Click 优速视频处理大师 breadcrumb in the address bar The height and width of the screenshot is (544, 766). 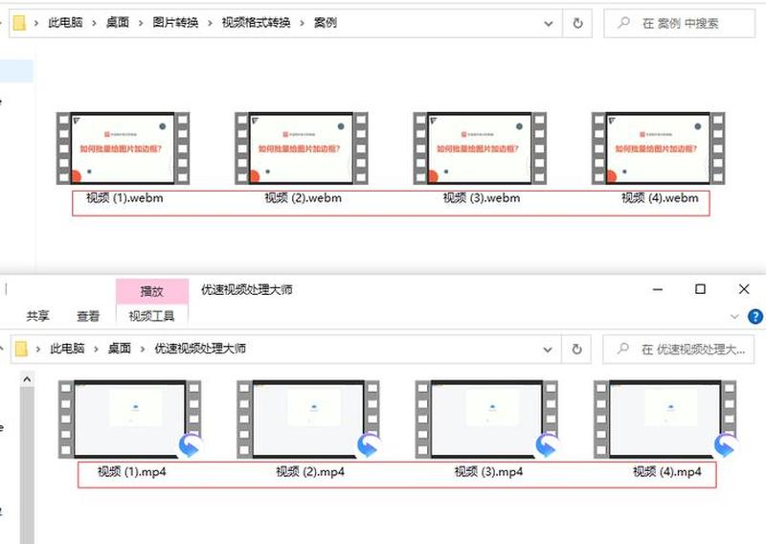click(200, 349)
